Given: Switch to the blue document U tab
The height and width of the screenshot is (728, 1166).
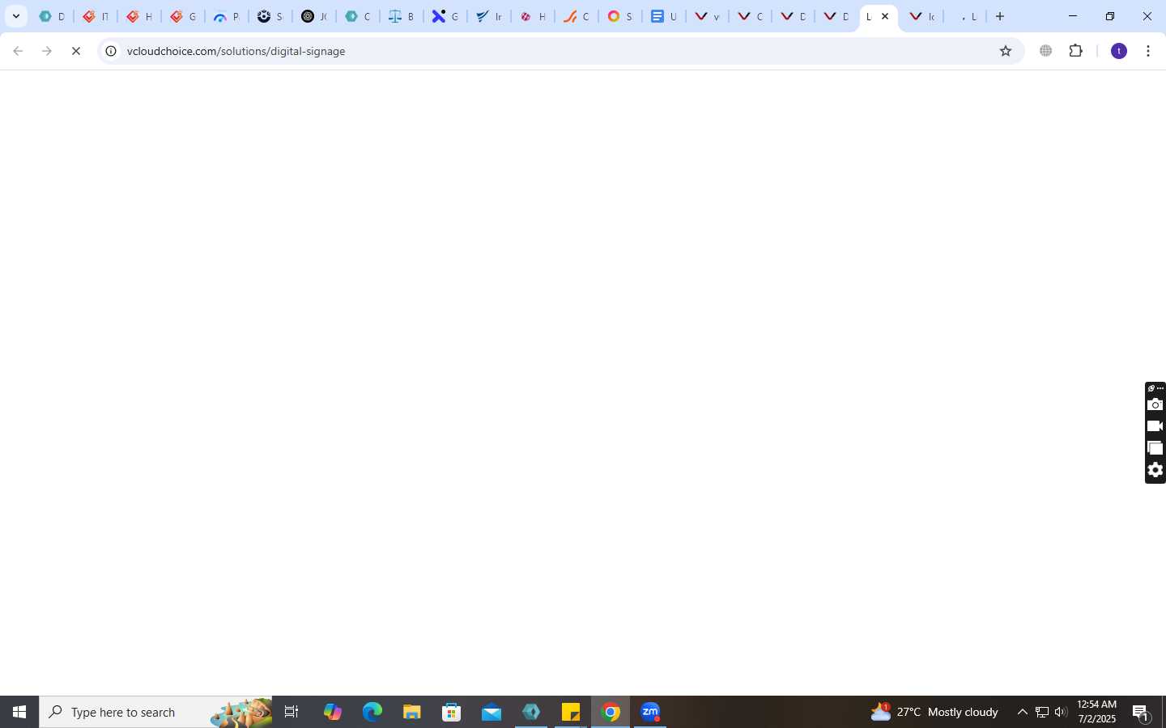Looking at the screenshot, I should [664, 16].
